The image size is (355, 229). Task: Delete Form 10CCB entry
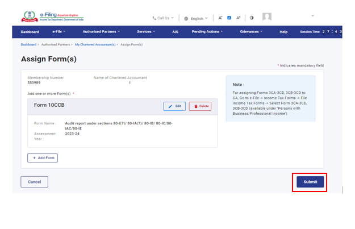click(x=199, y=106)
